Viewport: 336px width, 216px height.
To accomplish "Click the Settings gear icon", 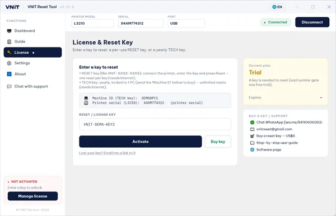I will point(9,63).
